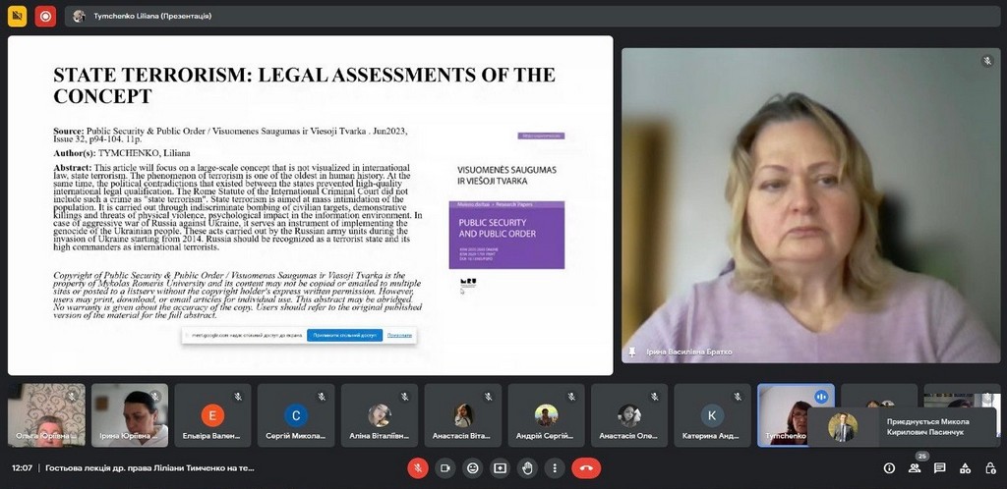This screenshot has width=1007, height=489.
Task: Raise hand using the hand icon
Action: click(527, 468)
